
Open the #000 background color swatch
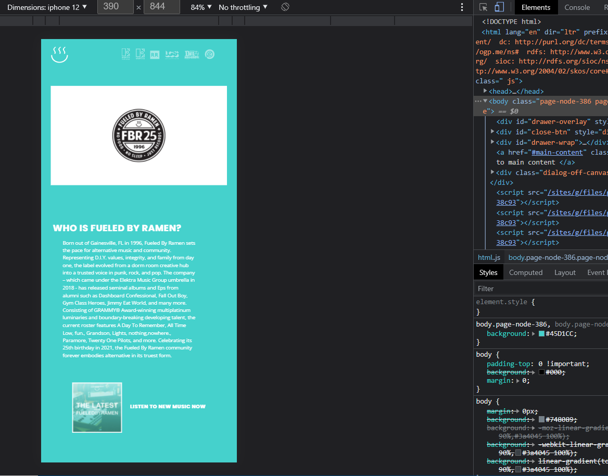click(x=541, y=372)
